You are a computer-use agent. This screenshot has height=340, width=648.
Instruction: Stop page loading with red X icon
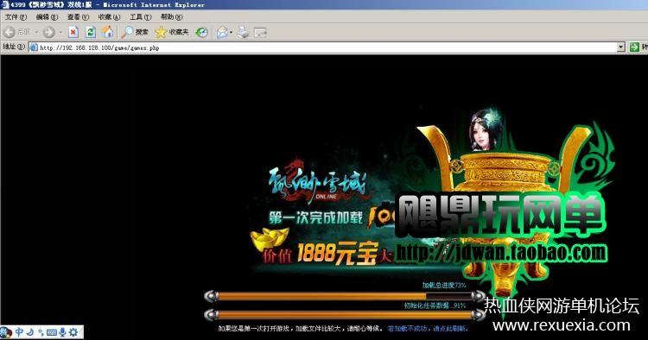[73, 32]
